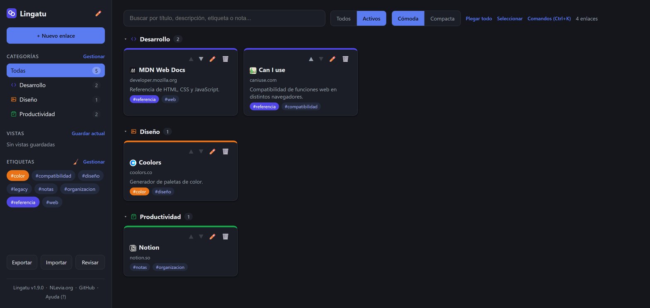Add a link with Nuevo enlace

point(56,36)
